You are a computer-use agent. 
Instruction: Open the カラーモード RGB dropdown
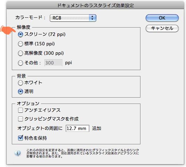click(73, 18)
